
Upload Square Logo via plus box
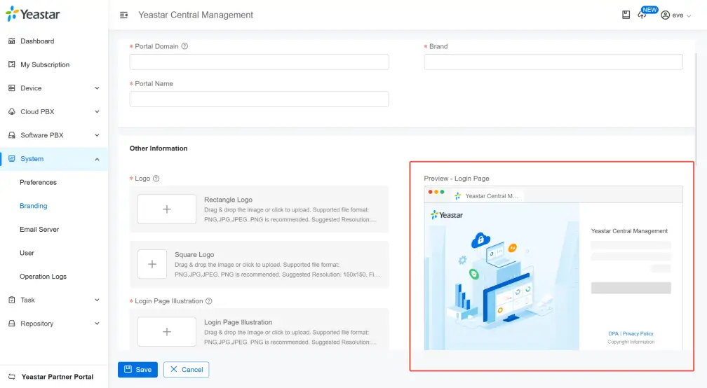[152, 264]
